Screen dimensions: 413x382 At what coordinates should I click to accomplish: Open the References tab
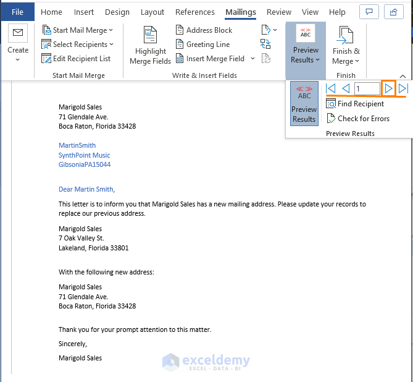point(195,12)
